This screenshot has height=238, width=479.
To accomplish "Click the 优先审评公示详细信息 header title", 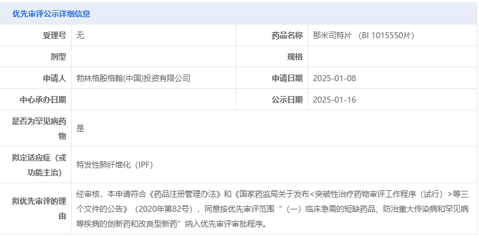I will pyautogui.click(x=51, y=14).
